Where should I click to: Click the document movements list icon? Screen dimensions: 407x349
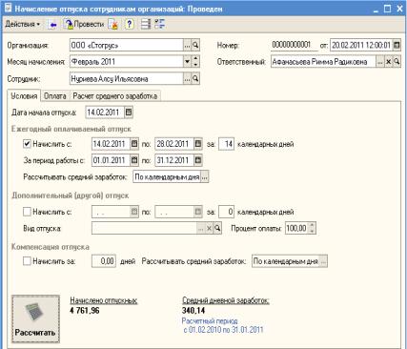146,25
